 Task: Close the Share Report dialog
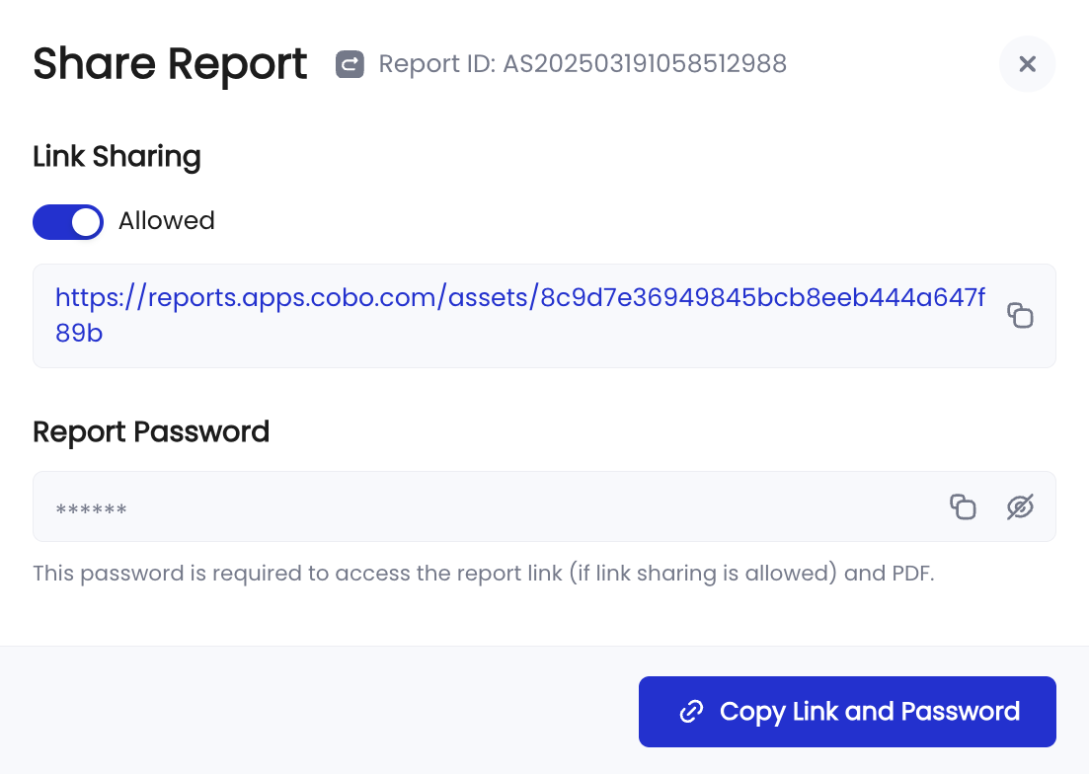[x=1027, y=64]
